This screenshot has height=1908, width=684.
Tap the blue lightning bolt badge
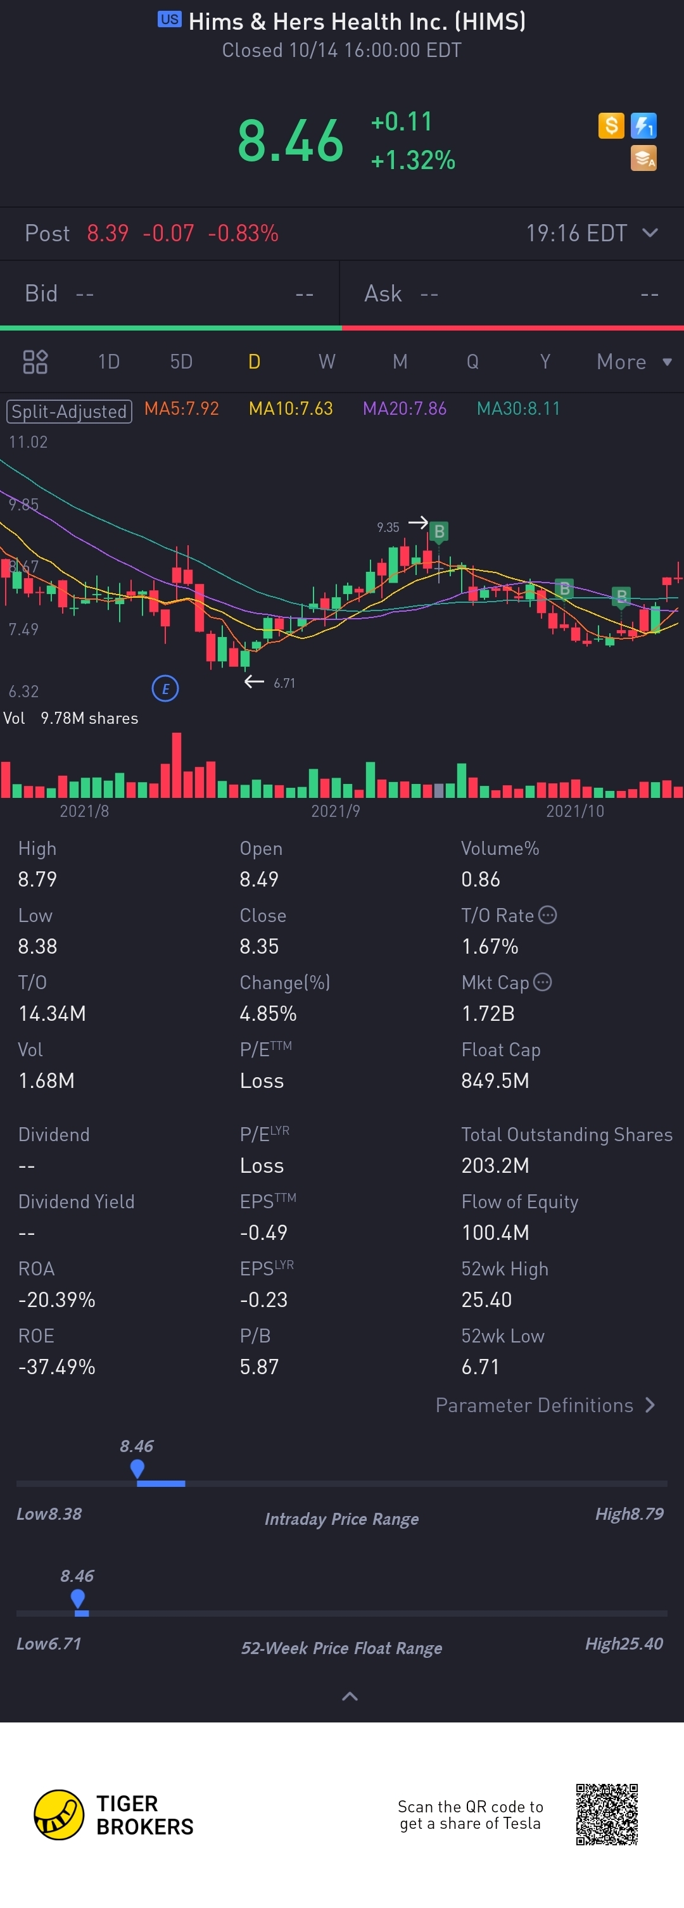643,126
